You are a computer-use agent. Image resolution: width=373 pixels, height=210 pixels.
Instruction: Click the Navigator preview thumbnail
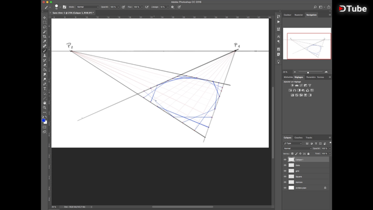coord(307,44)
